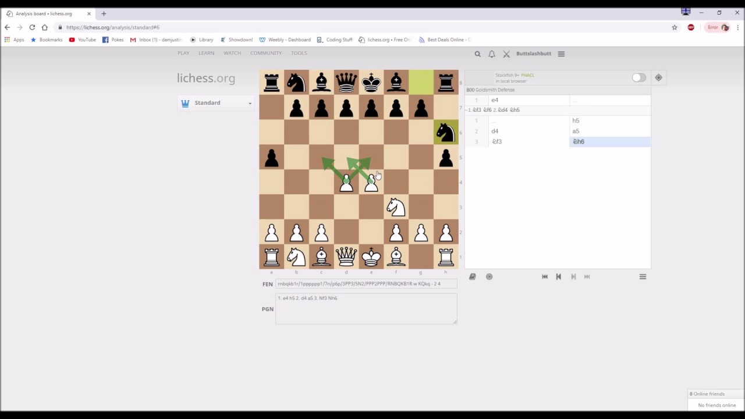Open the TOOLS menu
Screen dimensions: 745x419
coord(299,53)
